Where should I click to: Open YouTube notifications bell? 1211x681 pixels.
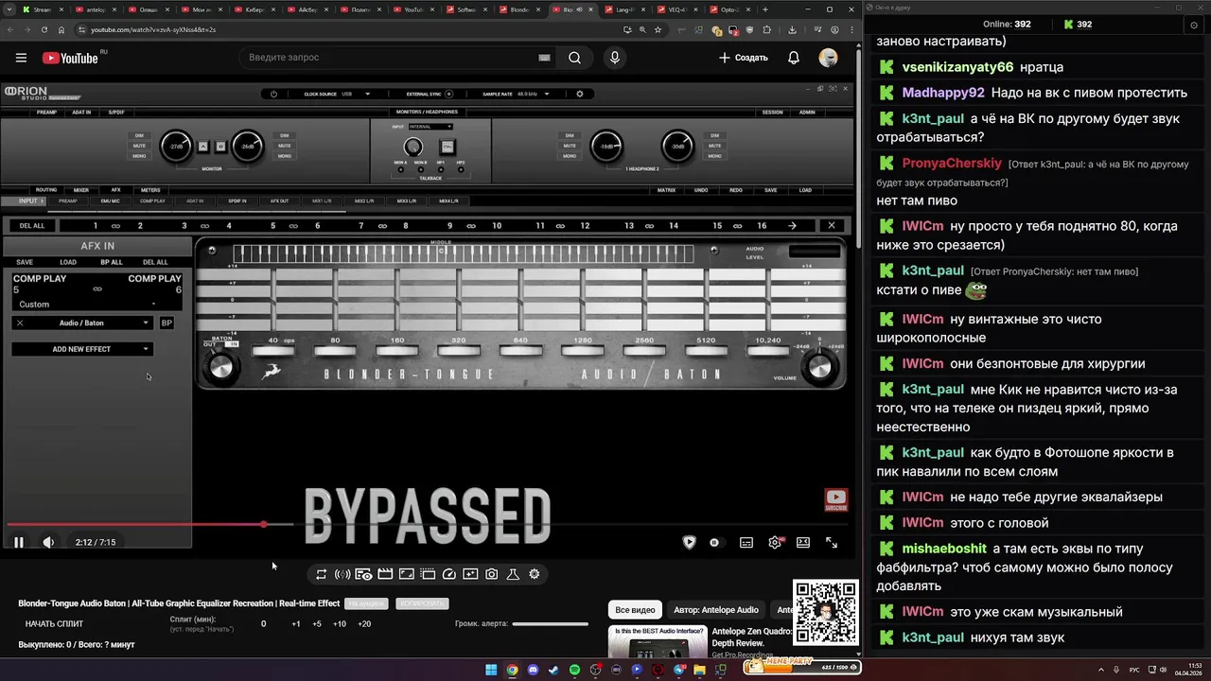tap(794, 58)
